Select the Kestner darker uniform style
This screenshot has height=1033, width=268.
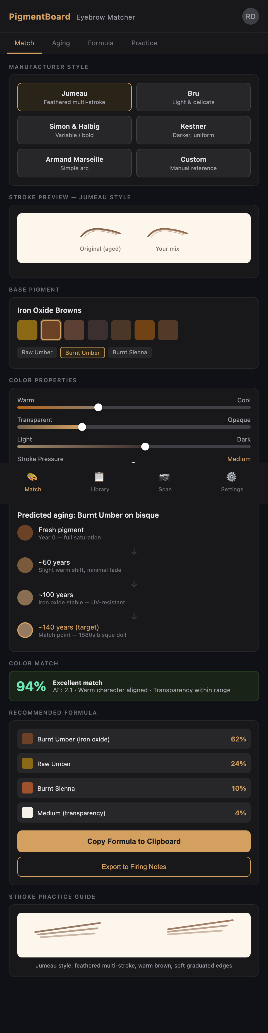pos(193,130)
